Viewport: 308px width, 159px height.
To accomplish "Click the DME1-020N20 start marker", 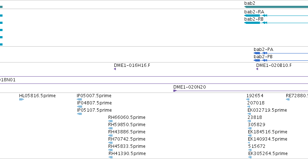I will pyautogui.click(x=175, y=91).
